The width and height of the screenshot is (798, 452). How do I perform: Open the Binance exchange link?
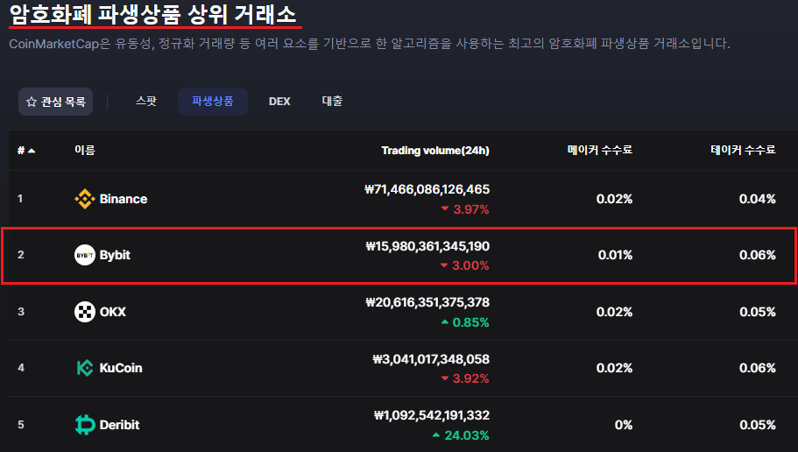[x=124, y=199]
